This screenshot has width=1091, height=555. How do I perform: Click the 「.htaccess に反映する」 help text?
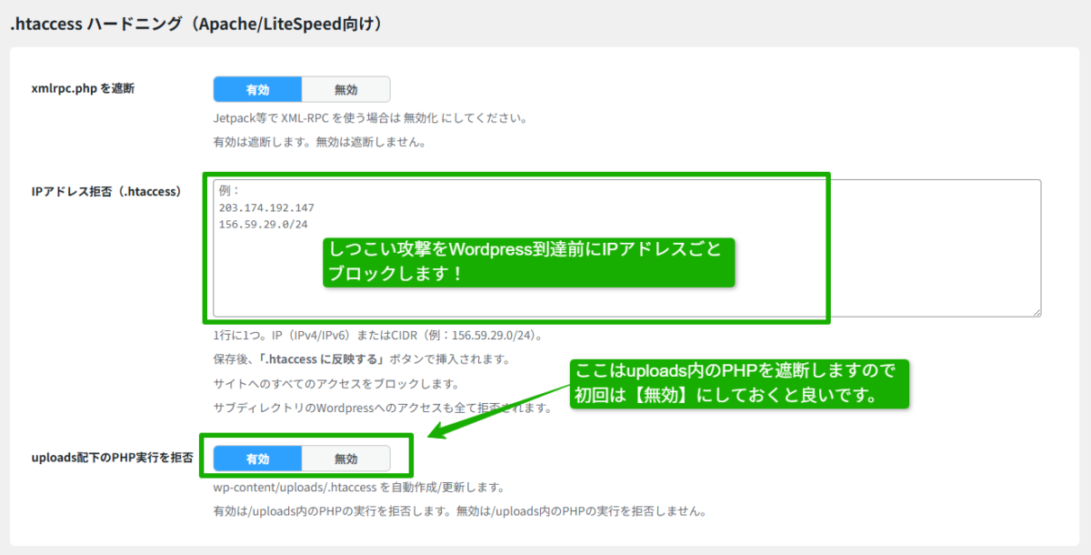tap(361, 359)
